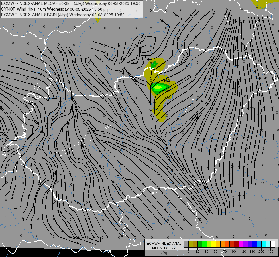Click the 45.1 value label on the map

[264, 183]
